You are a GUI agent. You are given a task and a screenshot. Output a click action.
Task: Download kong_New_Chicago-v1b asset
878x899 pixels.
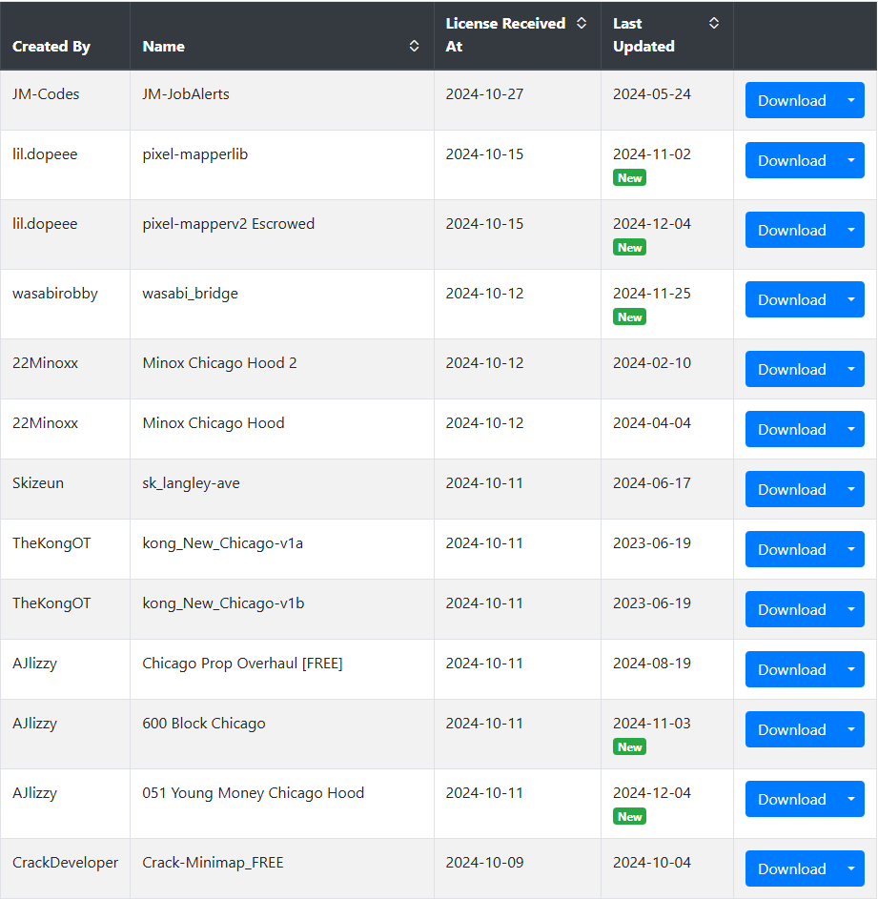click(x=792, y=609)
